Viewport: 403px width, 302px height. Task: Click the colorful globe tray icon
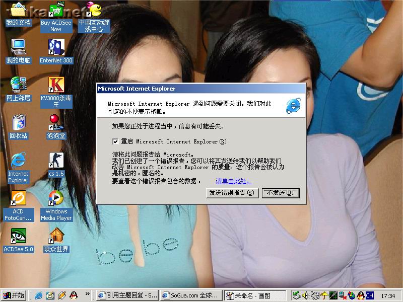[x=352, y=295]
